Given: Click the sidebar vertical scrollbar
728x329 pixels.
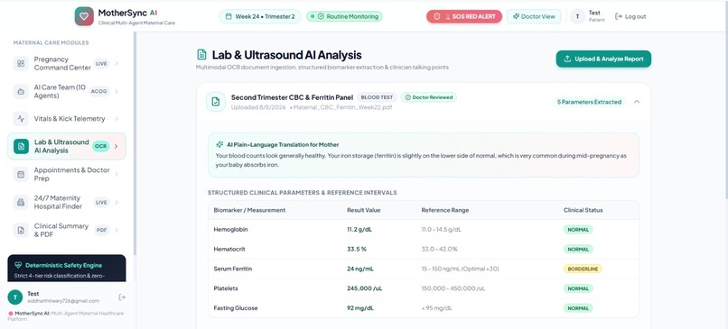Looking at the screenshot, I should click(x=135, y=143).
